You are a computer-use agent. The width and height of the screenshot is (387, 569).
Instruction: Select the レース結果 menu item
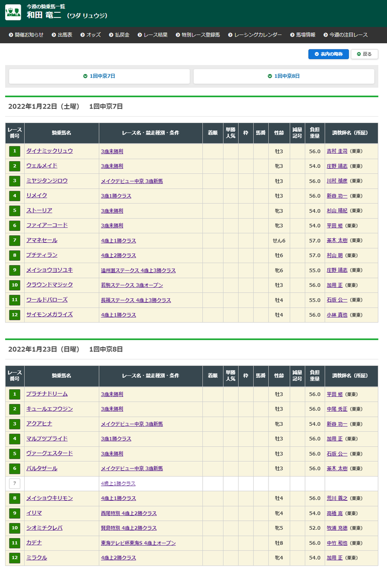[152, 35]
